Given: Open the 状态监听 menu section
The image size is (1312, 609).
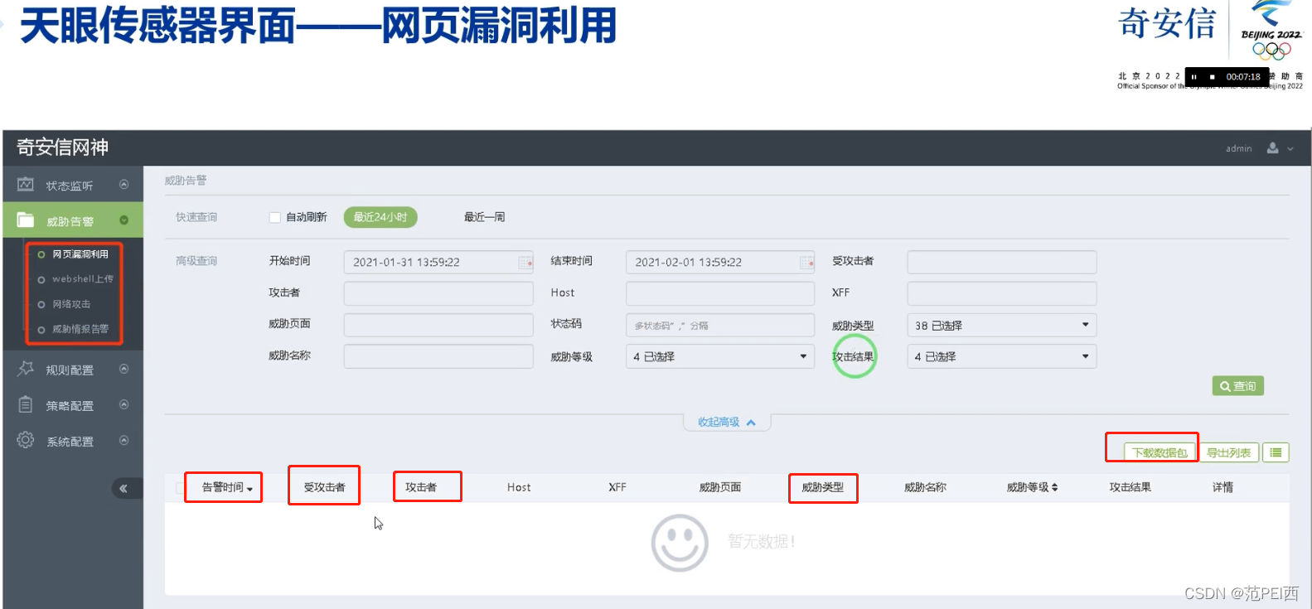Looking at the screenshot, I should tap(72, 185).
